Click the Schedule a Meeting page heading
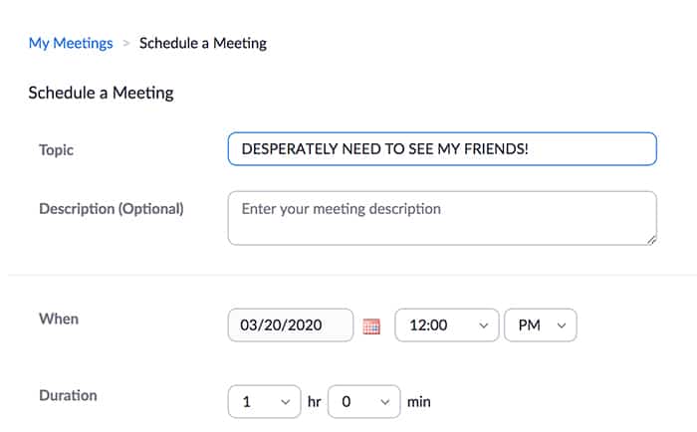Viewport: 697px width, 432px height. point(101,93)
